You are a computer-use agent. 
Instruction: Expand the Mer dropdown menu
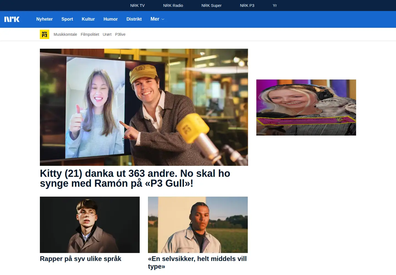click(x=157, y=19)
